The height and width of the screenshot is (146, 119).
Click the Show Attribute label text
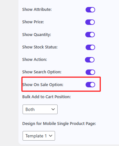[37, 10]
